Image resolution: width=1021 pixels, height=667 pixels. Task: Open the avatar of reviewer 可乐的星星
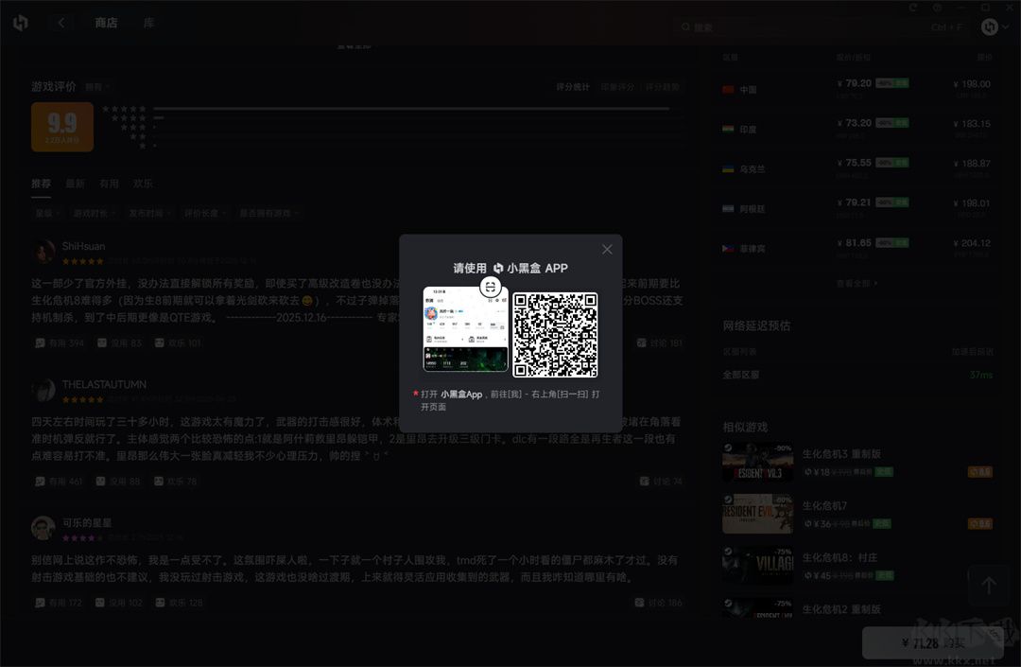[x=43, y=528]
